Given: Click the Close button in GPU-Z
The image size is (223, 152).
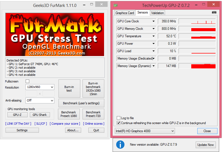Looking at the screenshot, I should 207,131.
